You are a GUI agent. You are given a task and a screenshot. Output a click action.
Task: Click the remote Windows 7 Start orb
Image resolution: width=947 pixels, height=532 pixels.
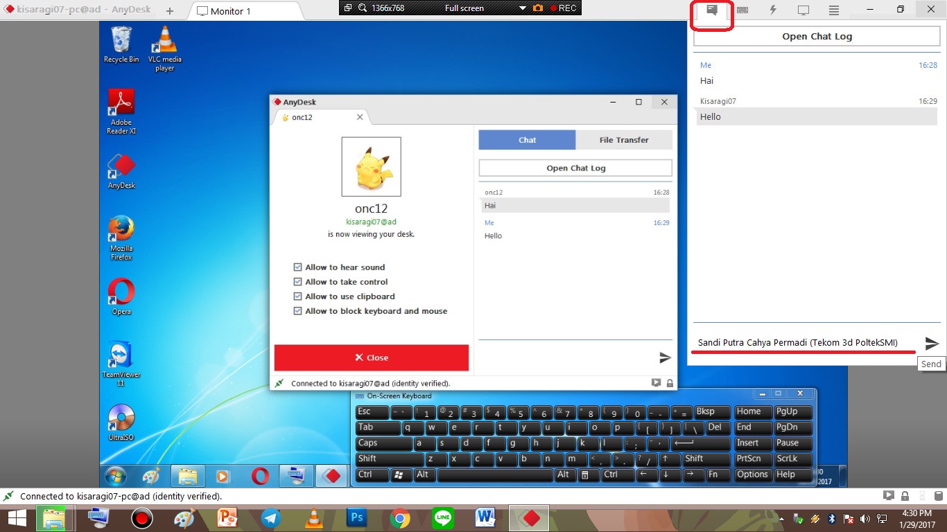(115, 476)
